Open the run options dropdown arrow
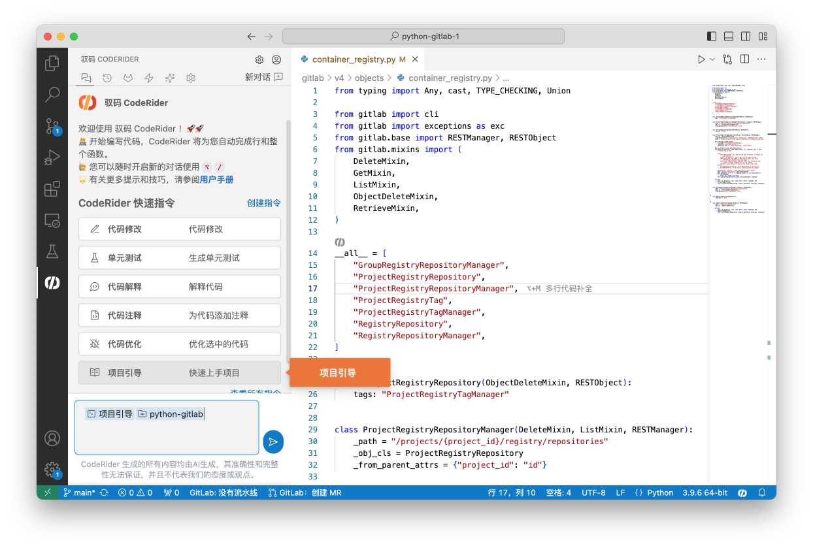 [x=712, y=59]
